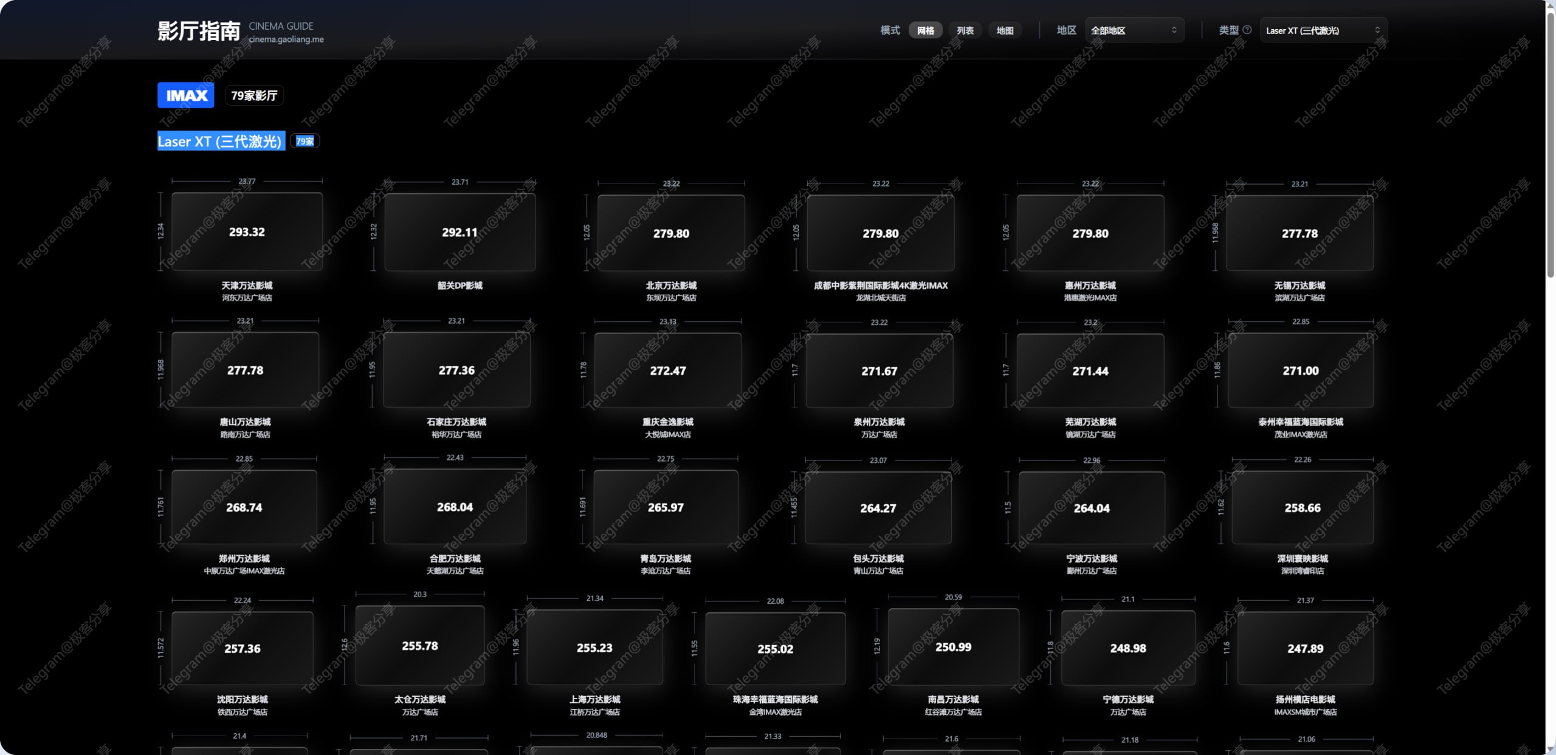Click the 重庆金逸影城 cinema name

click(x=667, y=422)
